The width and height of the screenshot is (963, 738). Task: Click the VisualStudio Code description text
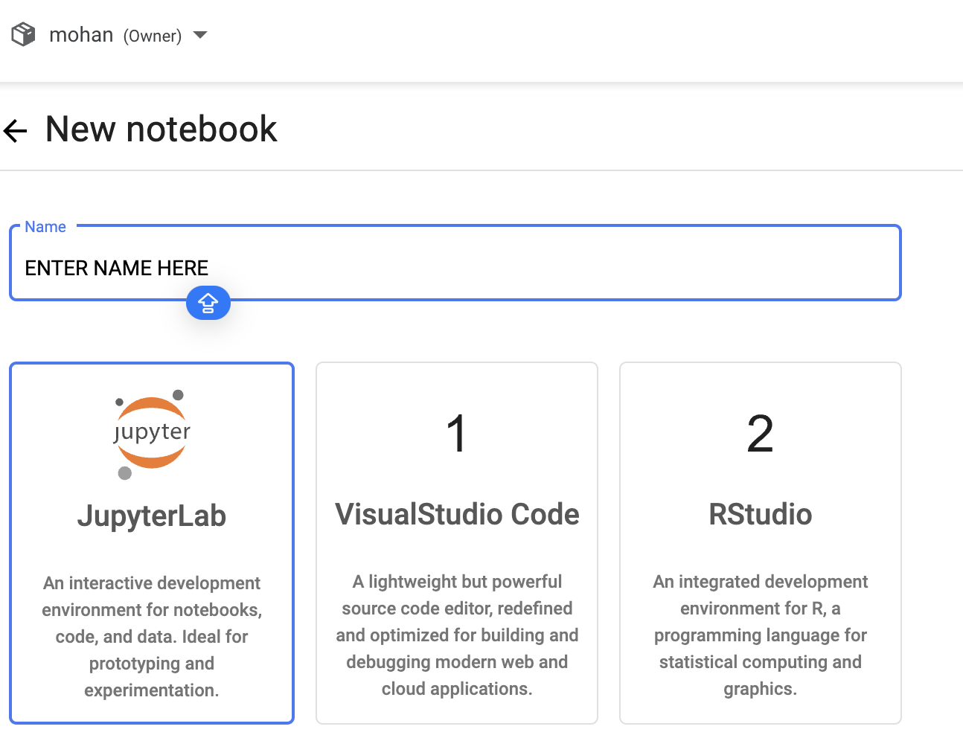coord(457,635)
